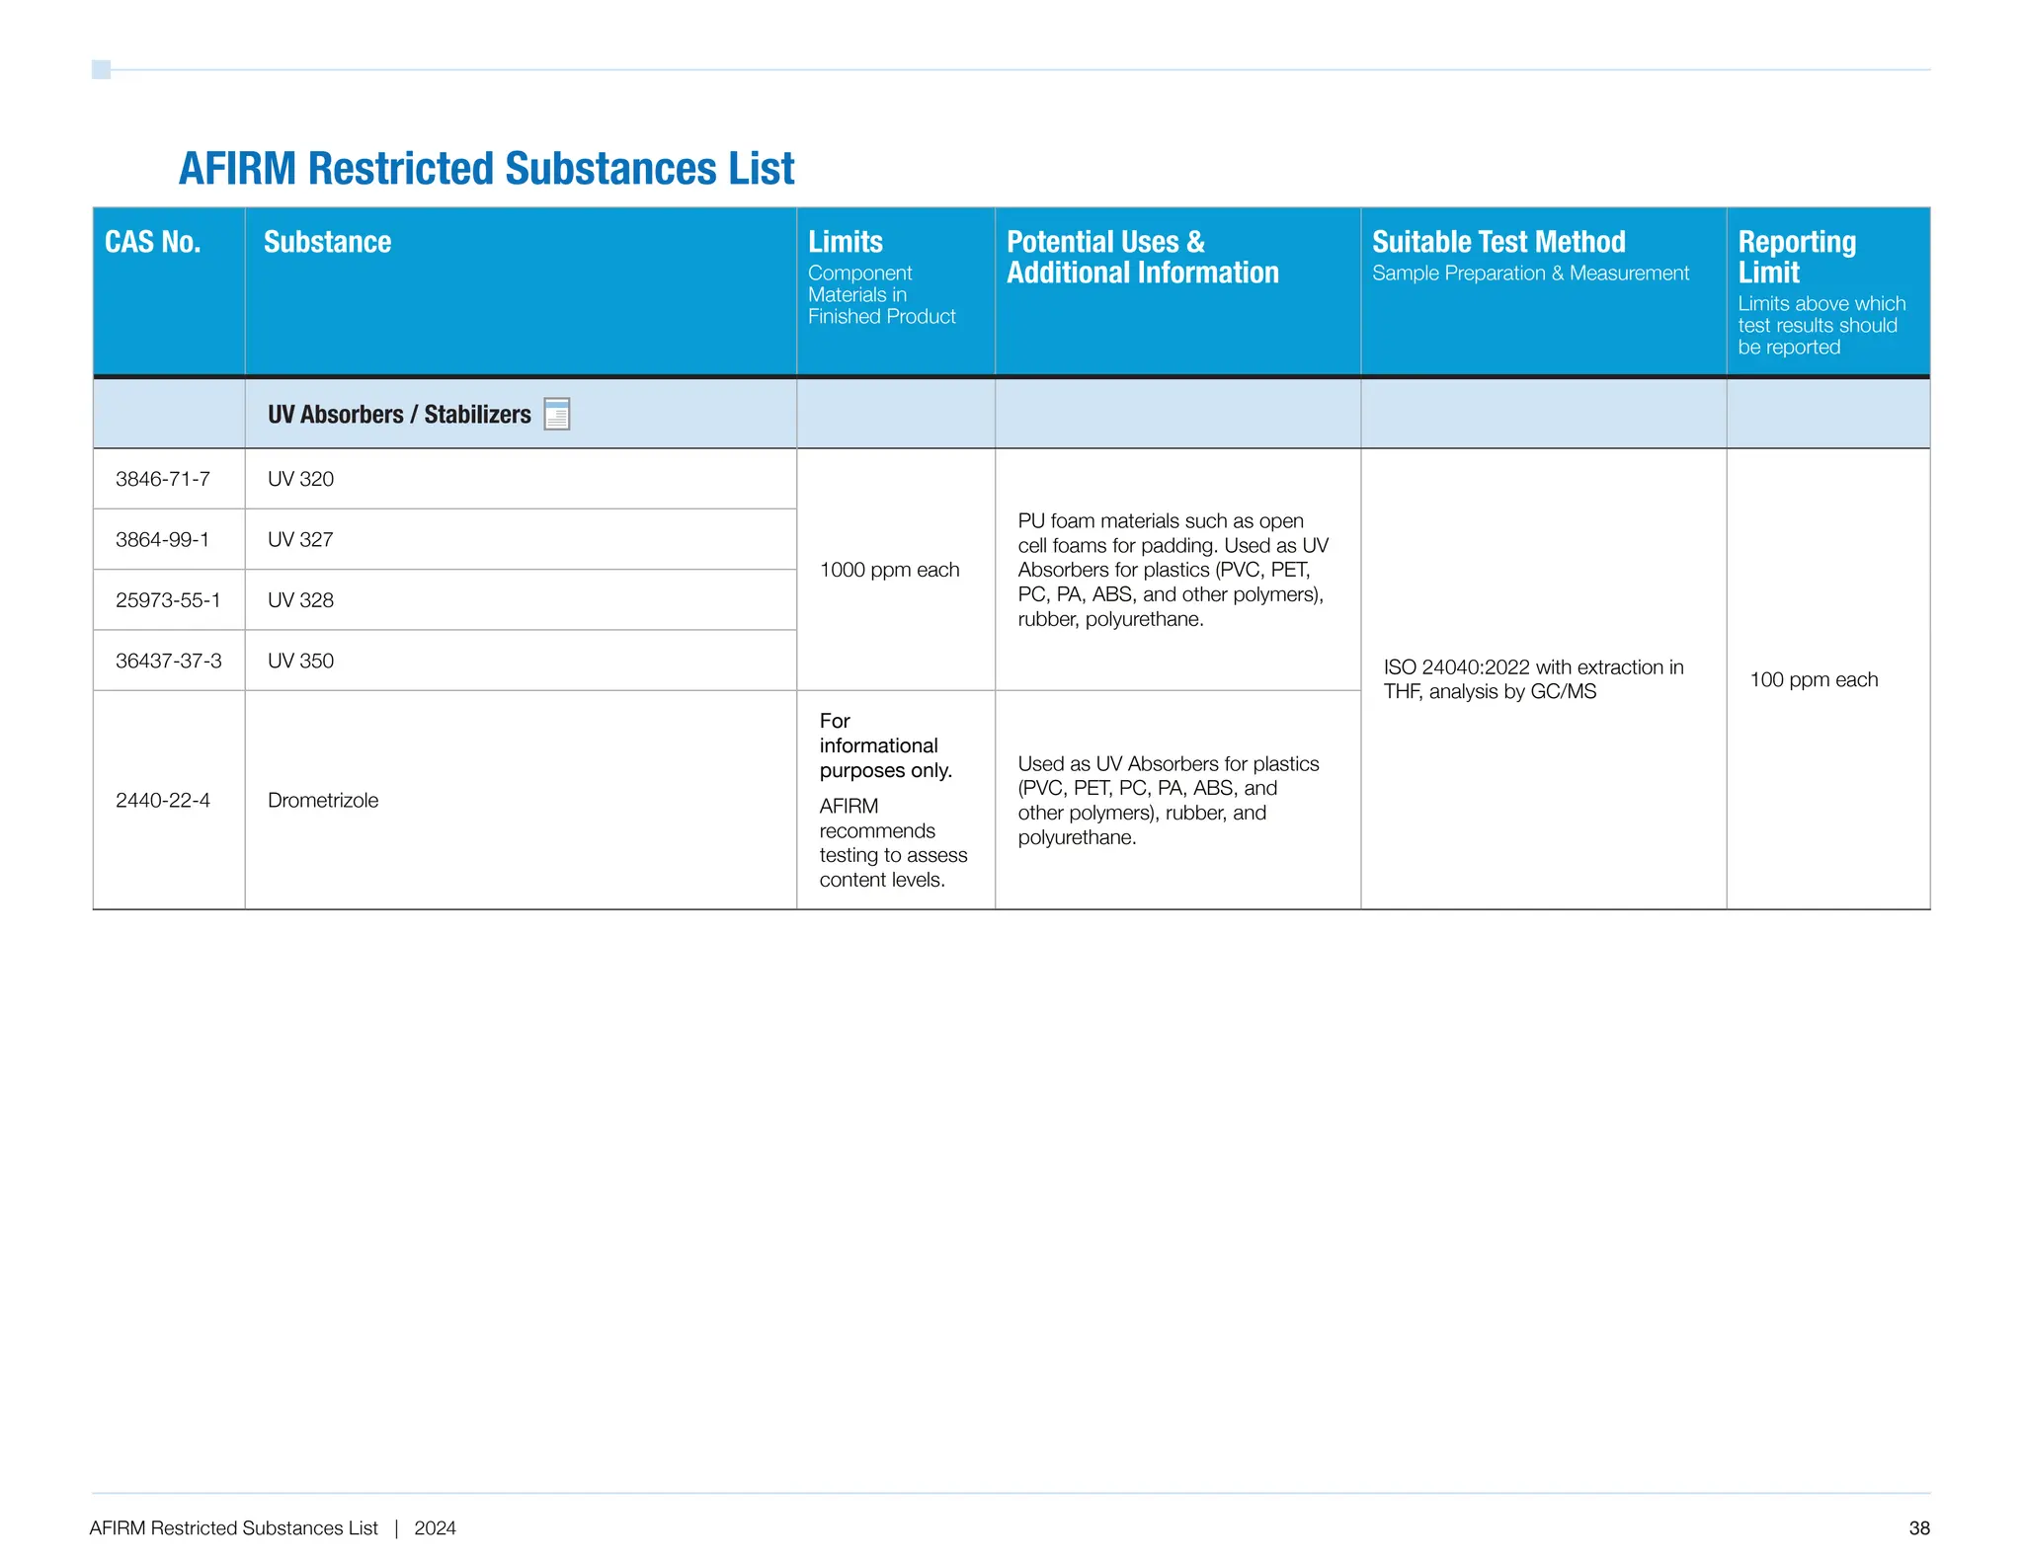Click the 1000 ppm each limit cell

[889, 570]
